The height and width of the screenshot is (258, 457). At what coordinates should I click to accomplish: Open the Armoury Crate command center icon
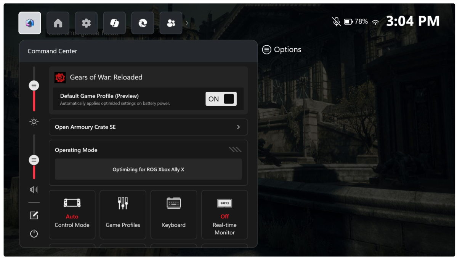29,23
